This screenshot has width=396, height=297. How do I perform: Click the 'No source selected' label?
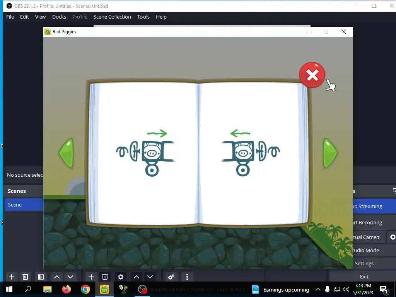point(25,175)
